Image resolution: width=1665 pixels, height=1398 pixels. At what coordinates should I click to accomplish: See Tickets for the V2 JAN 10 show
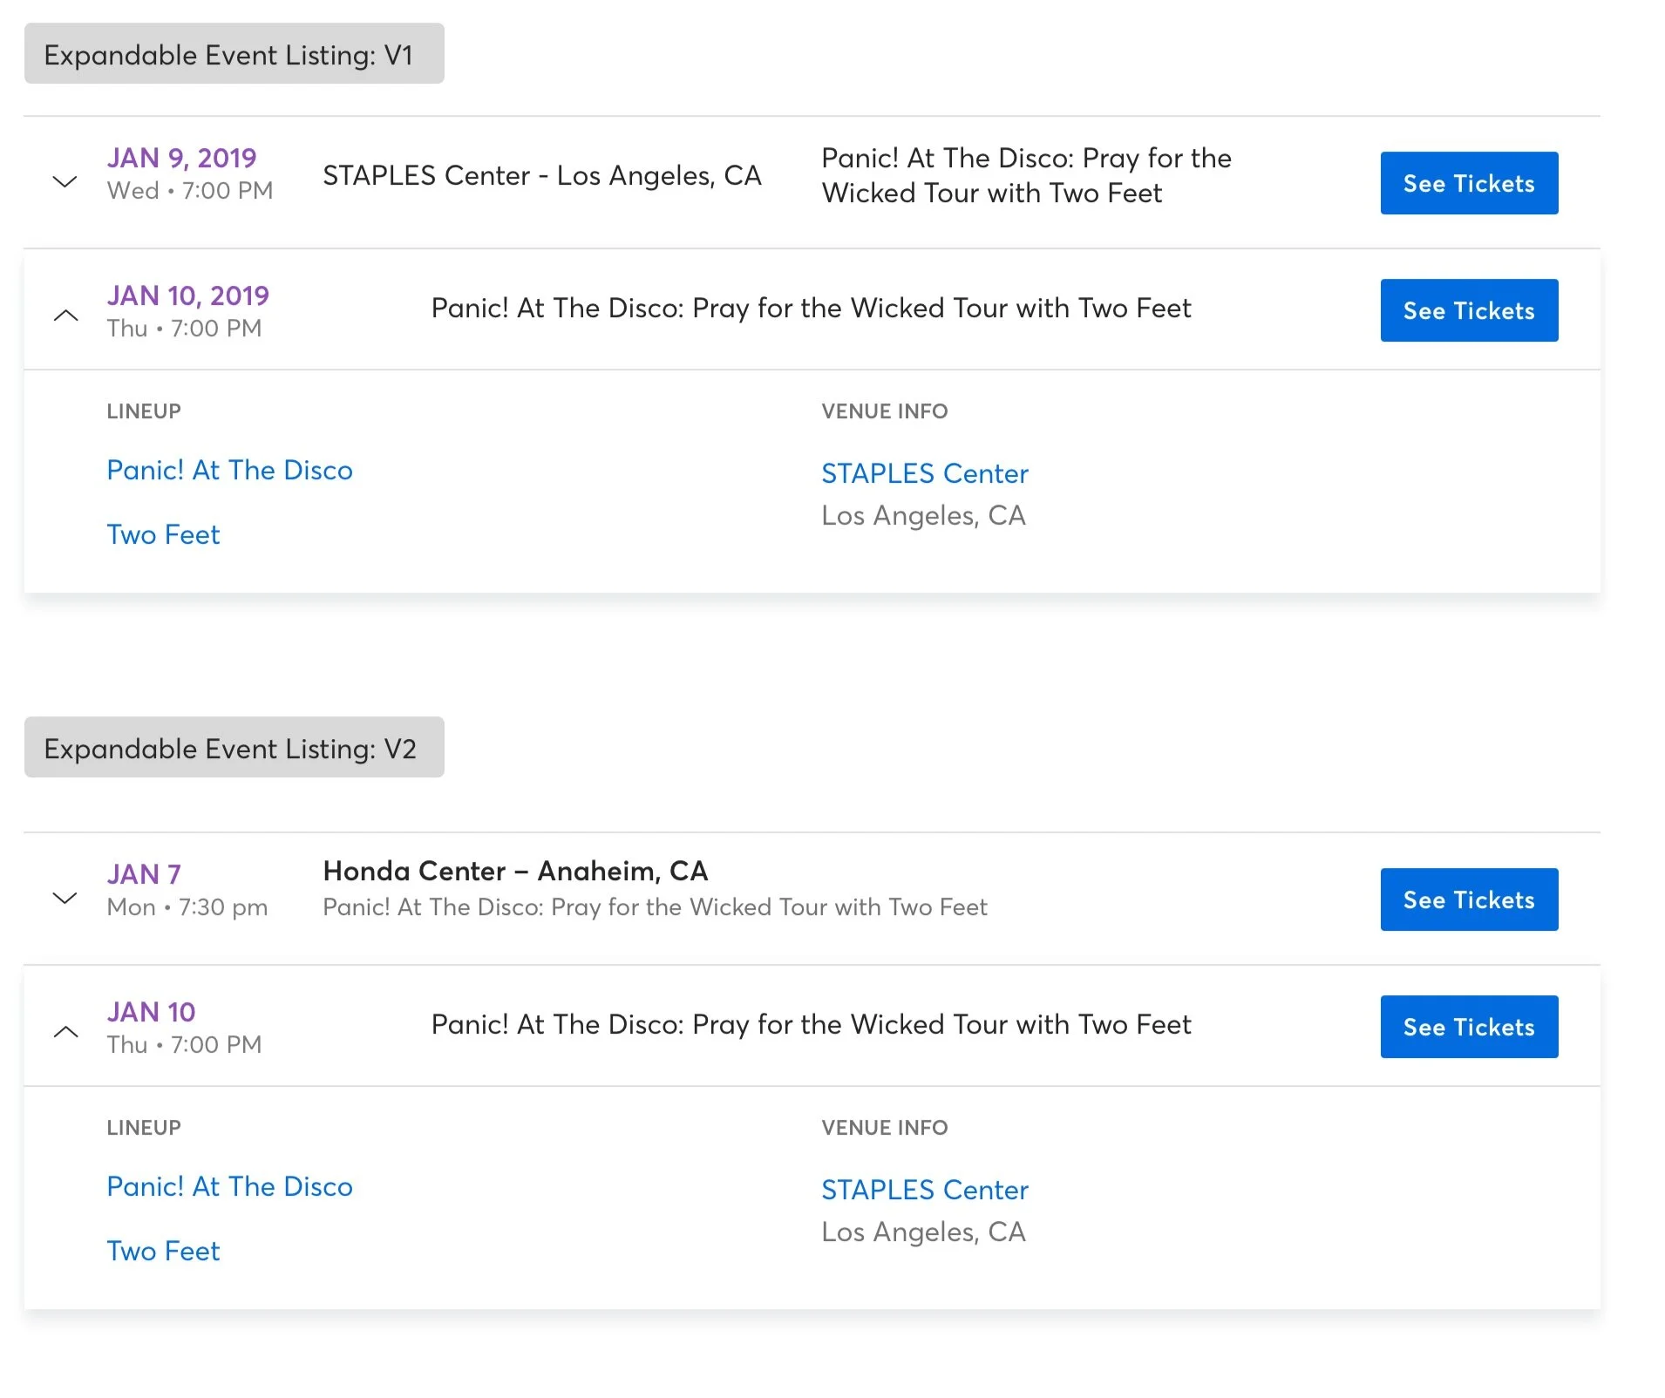click(1469, 1027)
